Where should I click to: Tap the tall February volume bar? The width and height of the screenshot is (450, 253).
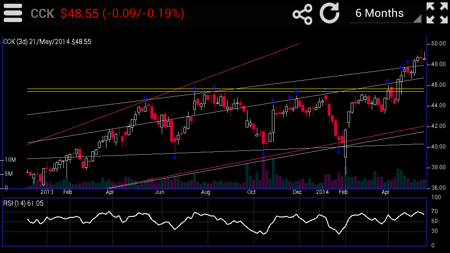[x=345, y=178]
